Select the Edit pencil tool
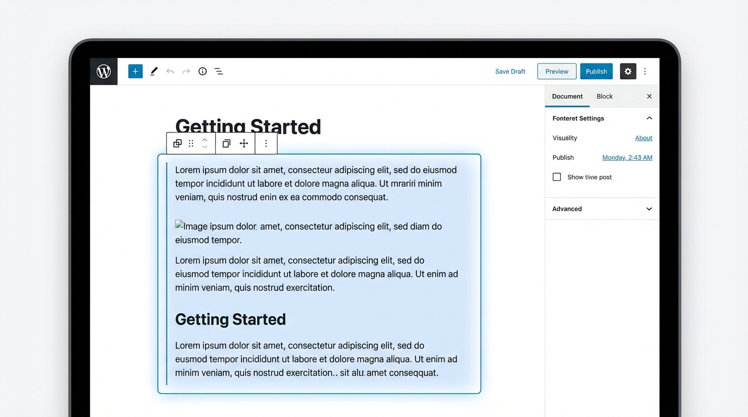748x417 pixels. [154, 71]
